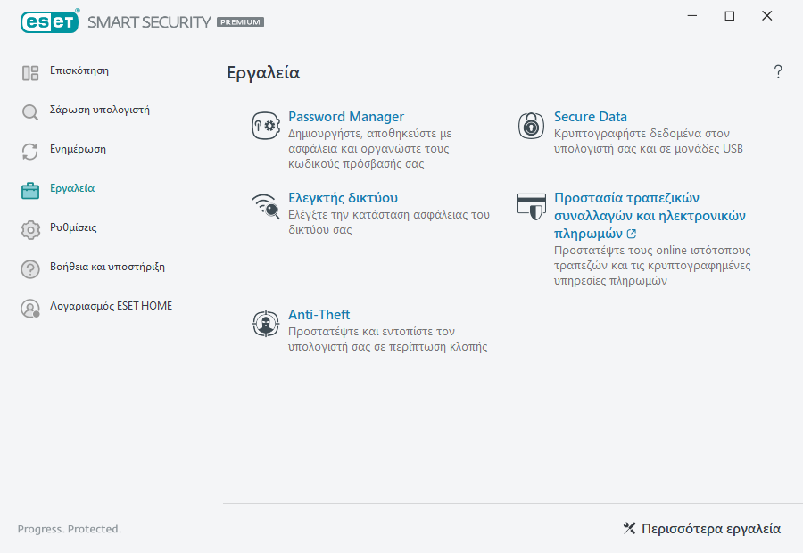Click the Password Manager key icon
The image size is (803, 553).
coord(266,127)
